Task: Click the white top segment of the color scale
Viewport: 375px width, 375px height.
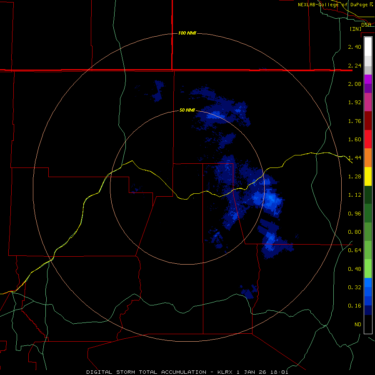Action: coord(368,47)
